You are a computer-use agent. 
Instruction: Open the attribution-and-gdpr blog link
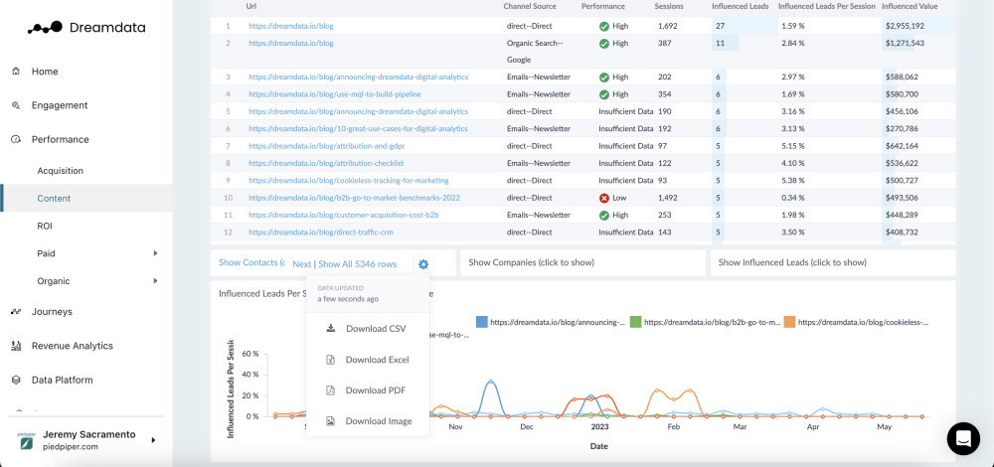tap(326, 146)
